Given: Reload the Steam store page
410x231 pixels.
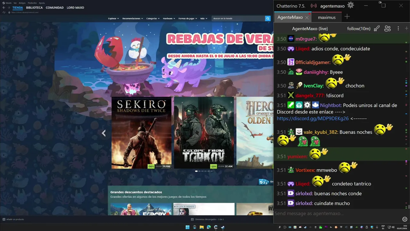Looking at the screenshot, I should coord(4,12).
